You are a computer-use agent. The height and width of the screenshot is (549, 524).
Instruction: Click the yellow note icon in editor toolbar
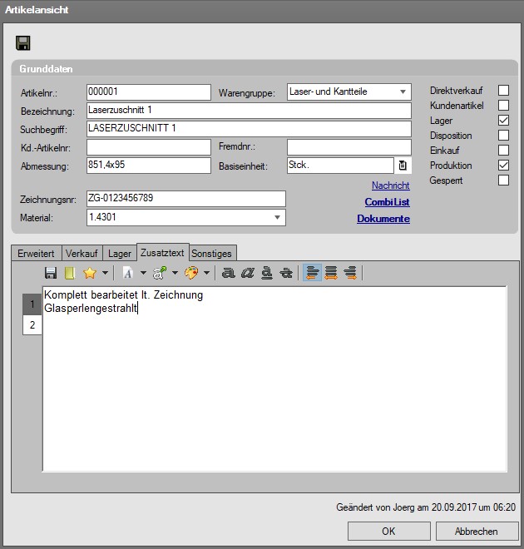pos(70,273)
